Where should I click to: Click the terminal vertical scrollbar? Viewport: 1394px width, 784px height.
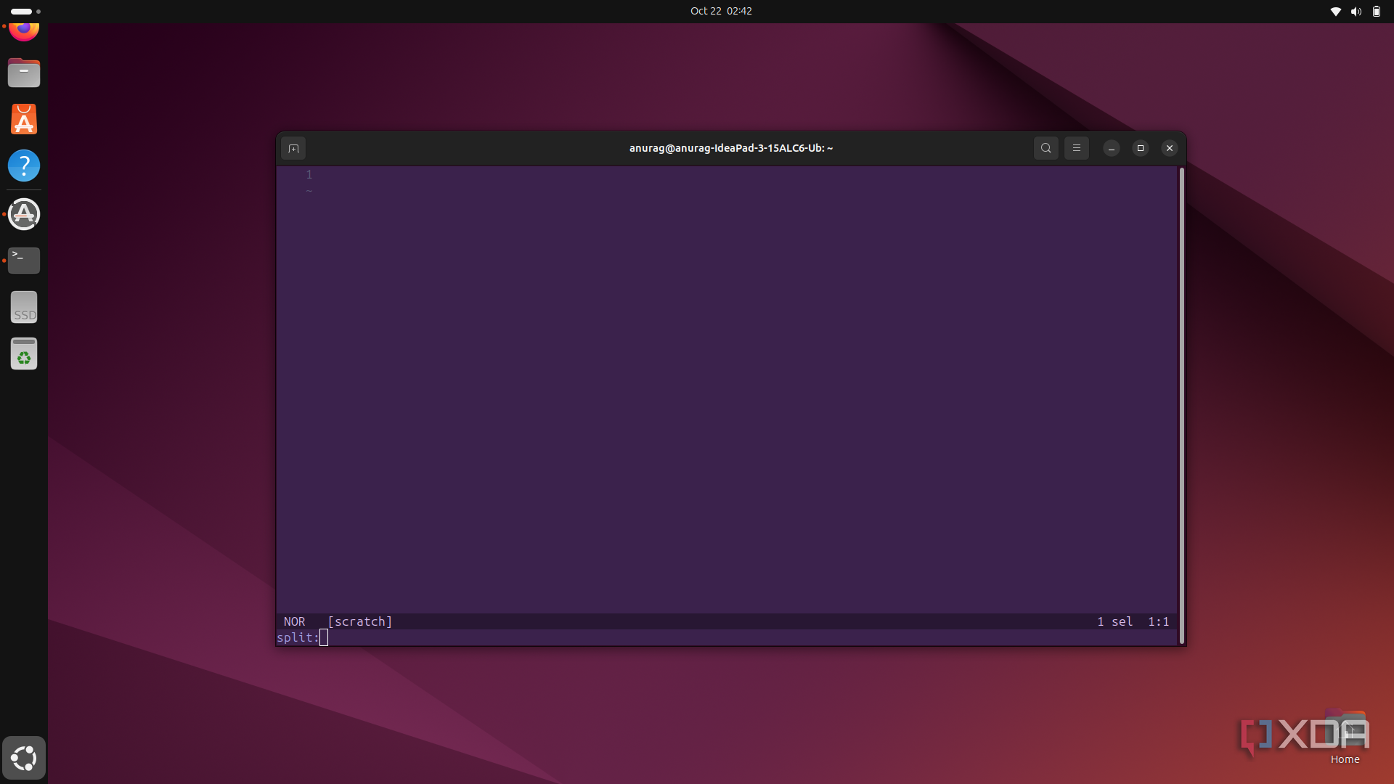click(x=1182, y=406)
